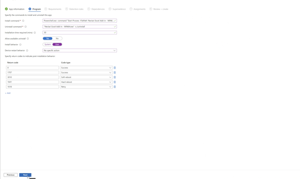Click trash icon for return code 1641
Viewport: 300px width, 179px height.
115,82
